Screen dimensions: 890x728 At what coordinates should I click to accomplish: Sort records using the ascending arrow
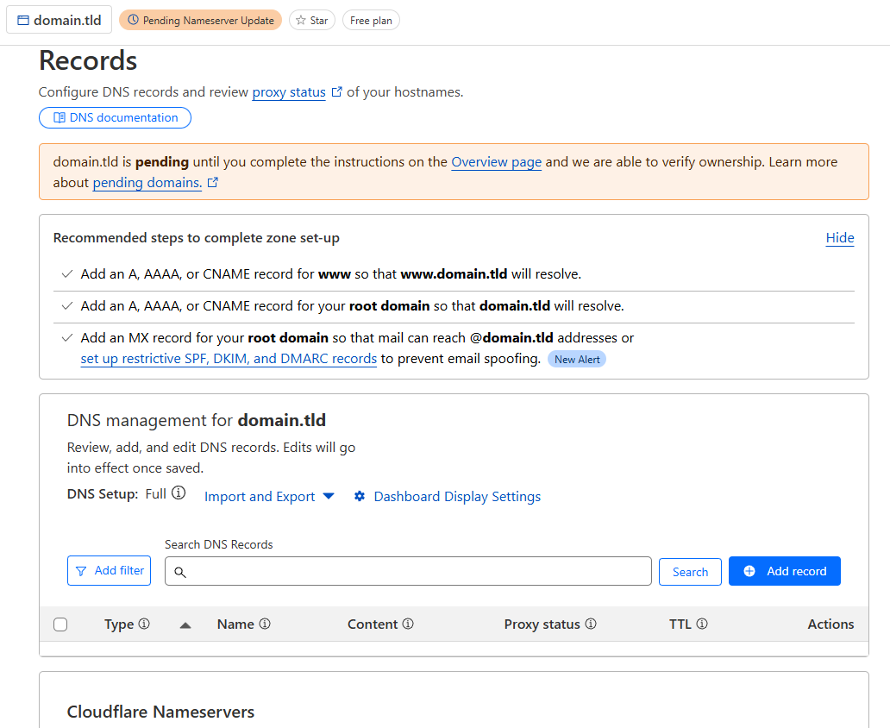[x=185, y=624]
